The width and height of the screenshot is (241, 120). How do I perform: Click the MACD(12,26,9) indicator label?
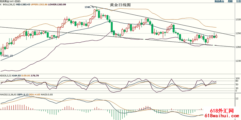[x=8, y=95]
